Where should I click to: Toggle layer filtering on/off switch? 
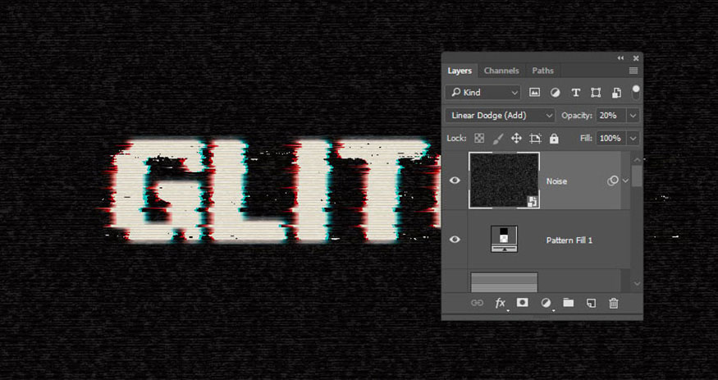pyautogui.click(x=636, y=93)
